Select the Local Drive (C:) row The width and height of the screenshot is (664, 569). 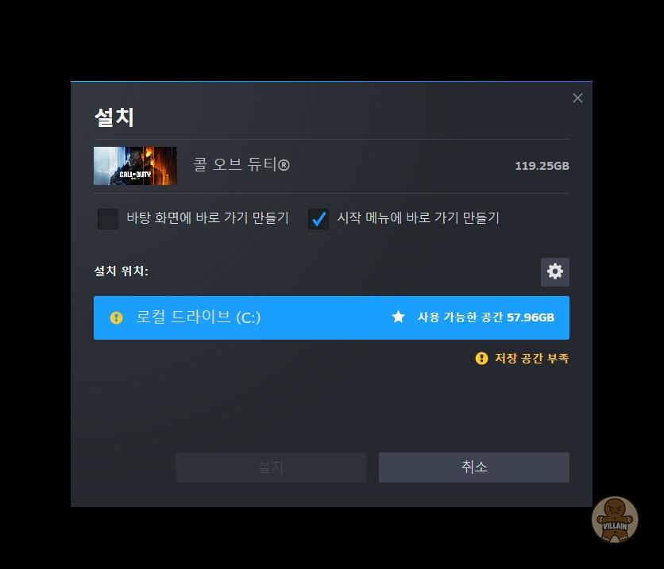click(x=331, y=317)
